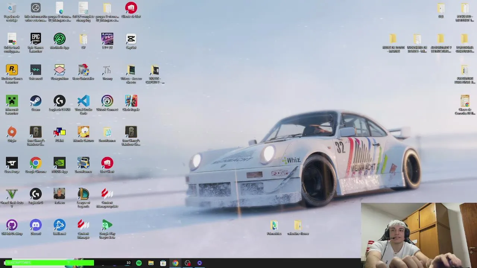Select the Rockstar Games Launcher icon
This screenshot has height=268, width=477.
tap(12, 74)
